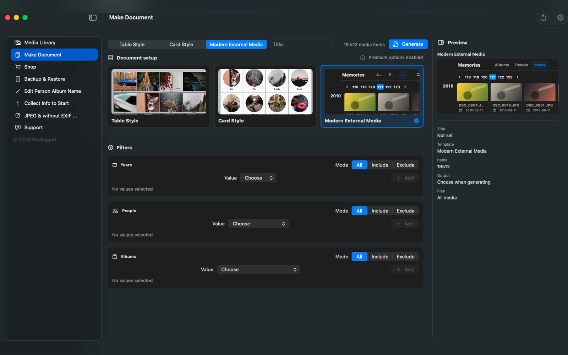This screenshot has height=355, width=568.
Task: Click Preview panel icon
Action: pyautogui.click(x=441, y=43)
